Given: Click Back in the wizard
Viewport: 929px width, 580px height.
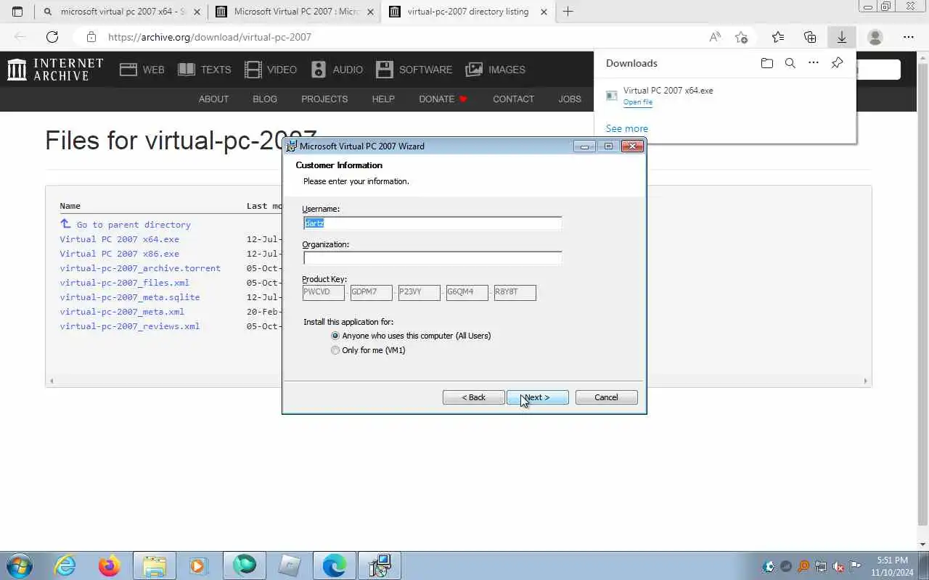Looking at the screenshot, I should pyautogui.click(x=474, y=397).
